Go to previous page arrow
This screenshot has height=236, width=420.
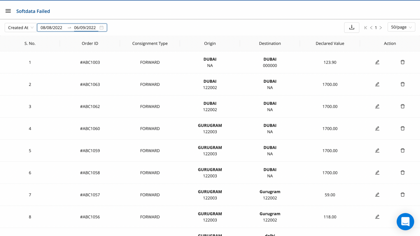coord(371,28)
